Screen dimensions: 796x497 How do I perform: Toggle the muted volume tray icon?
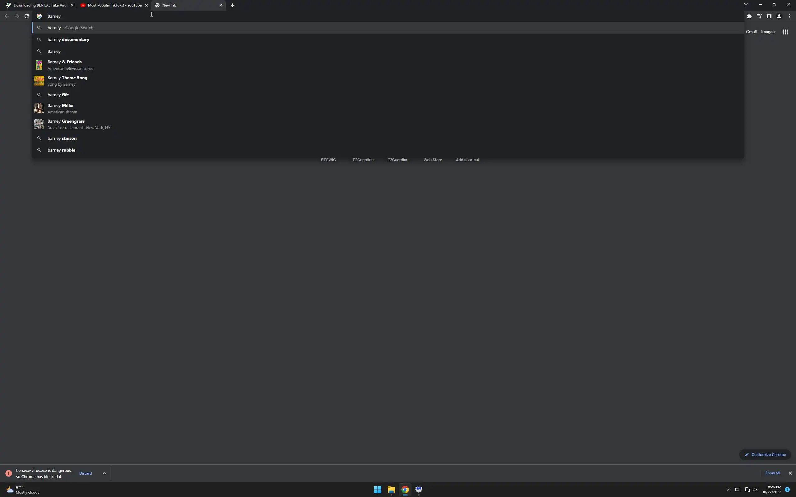[x=755, y=490]
